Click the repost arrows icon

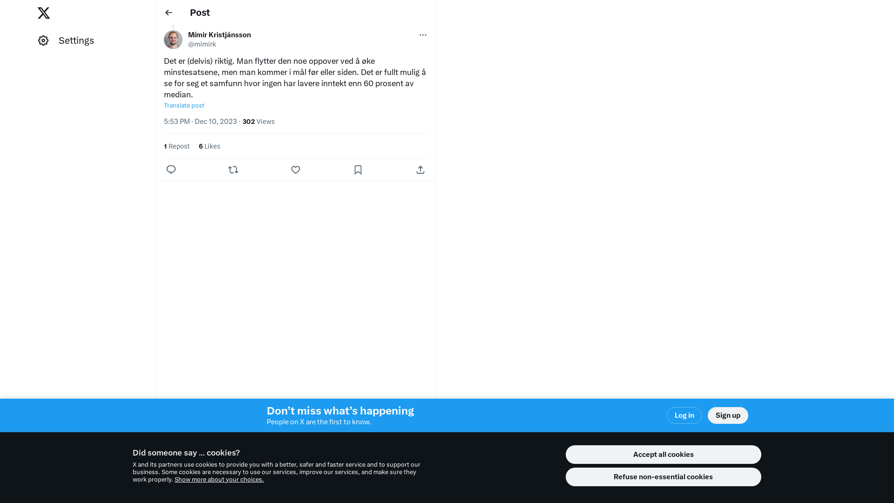point(233,170)
